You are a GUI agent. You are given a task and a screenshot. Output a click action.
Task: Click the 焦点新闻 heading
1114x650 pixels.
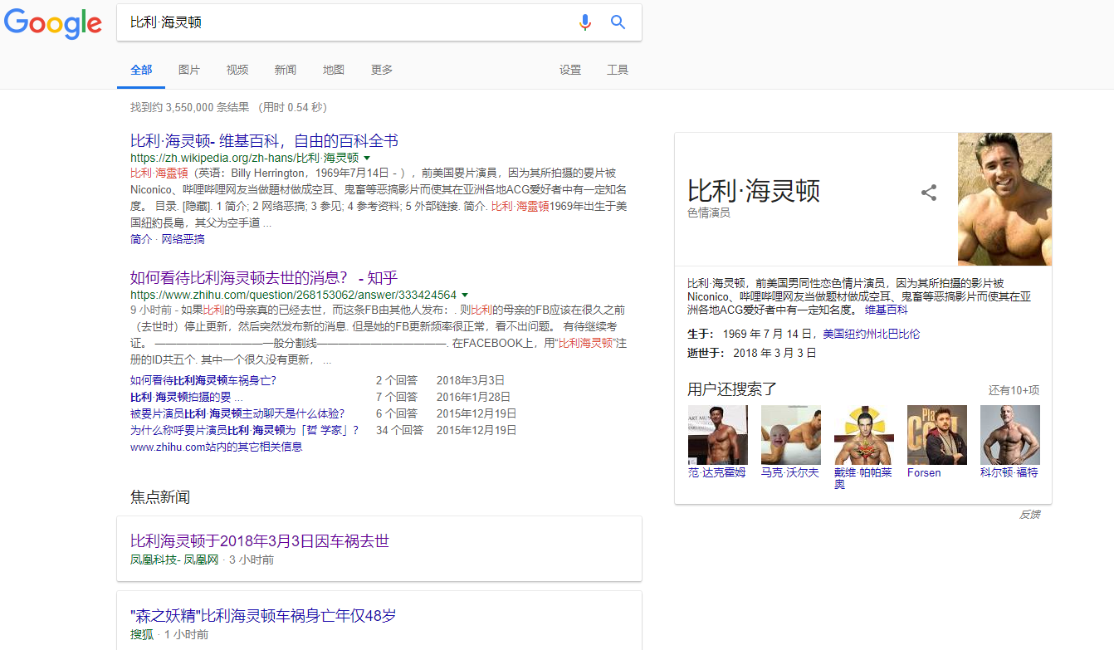click(x=160, y=496)
